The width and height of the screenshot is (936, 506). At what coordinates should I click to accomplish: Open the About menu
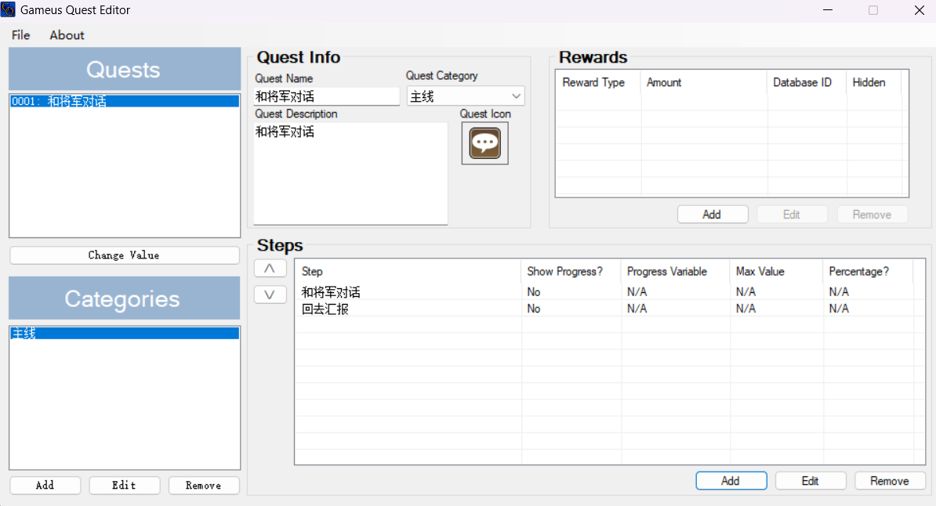67,35
